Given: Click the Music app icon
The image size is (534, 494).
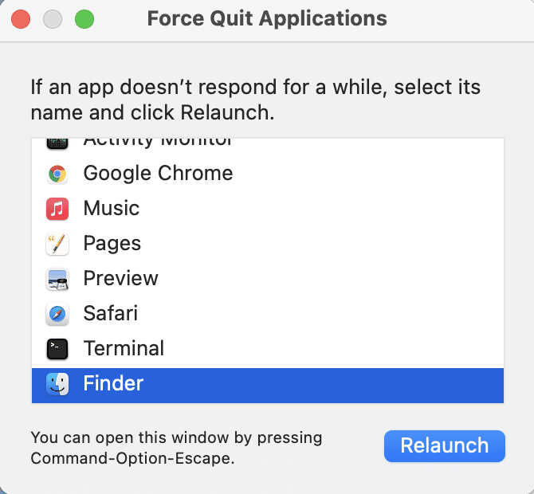Looking at the screenshot, I should point(57,209).
